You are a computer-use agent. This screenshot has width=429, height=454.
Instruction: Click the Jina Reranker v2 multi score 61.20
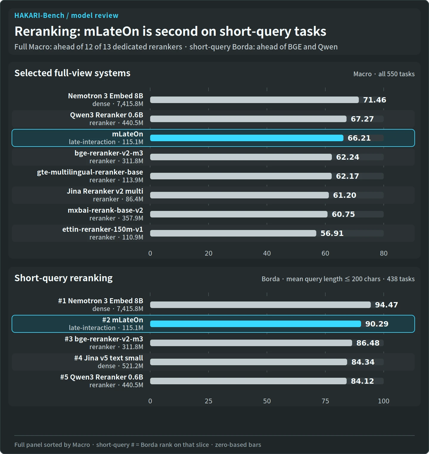pyautogui.click(x=345, y=195)
